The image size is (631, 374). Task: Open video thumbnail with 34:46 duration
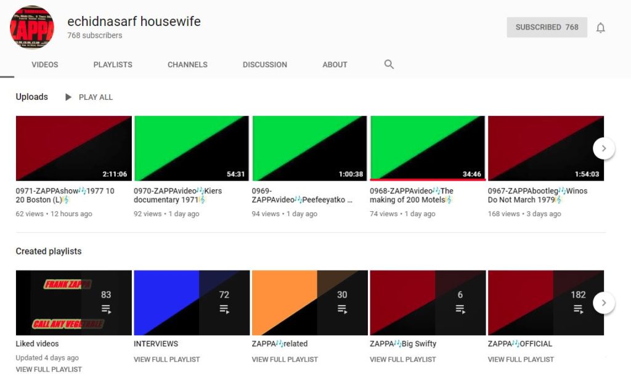click(428, 148)
